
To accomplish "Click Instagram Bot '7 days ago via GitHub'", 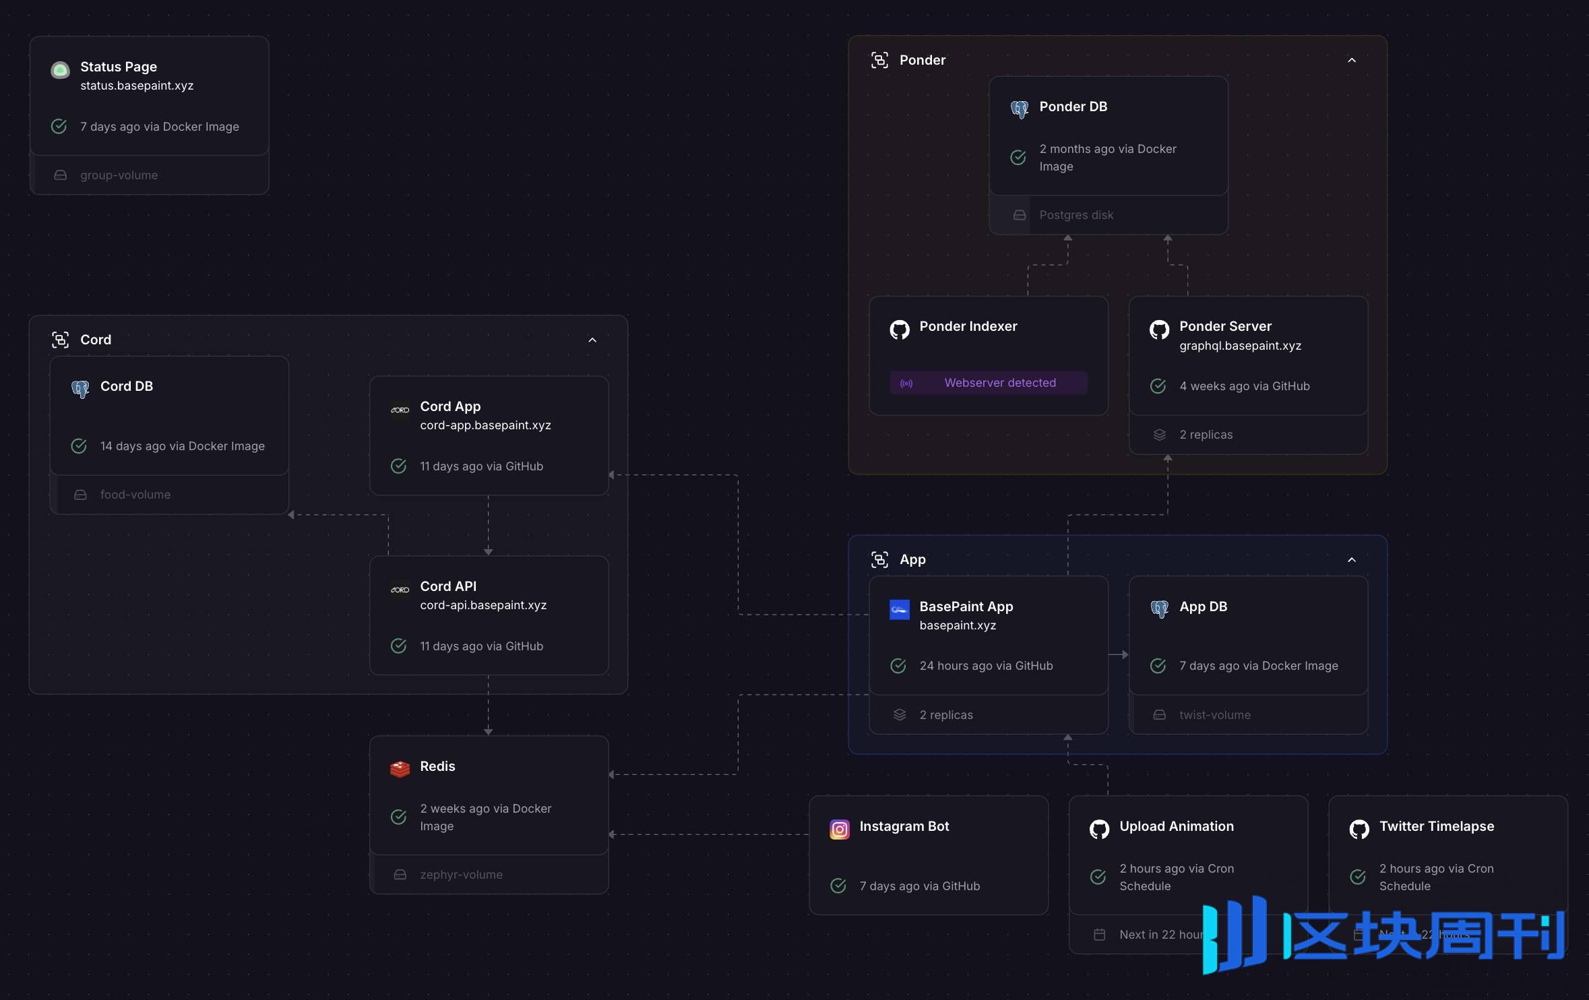I will [919, 886].
